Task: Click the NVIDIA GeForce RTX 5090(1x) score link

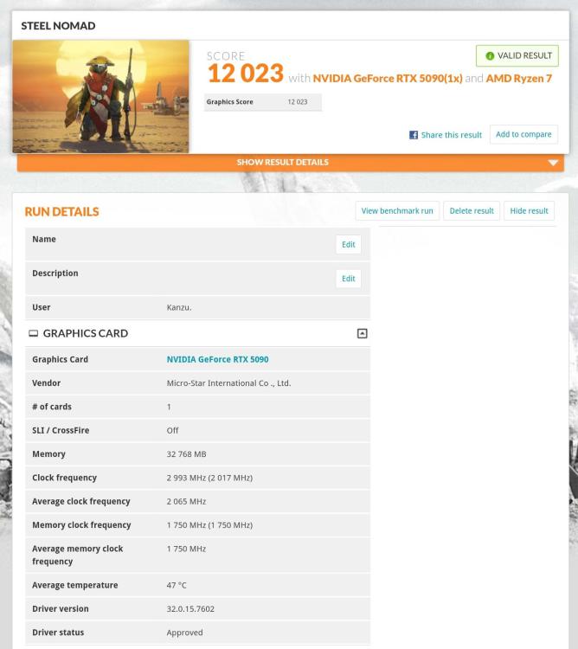Action: coord(388,78)
